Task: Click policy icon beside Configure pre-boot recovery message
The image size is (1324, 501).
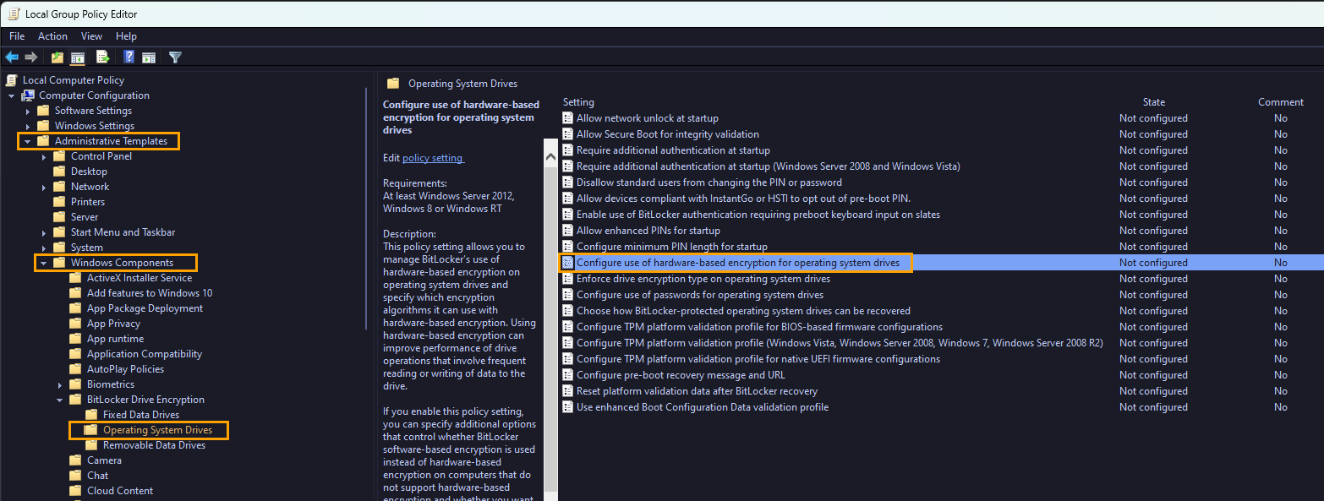Action: point(568,375)
